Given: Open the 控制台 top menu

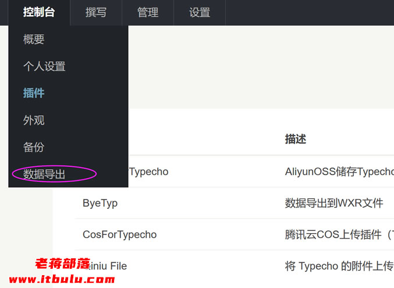Looking at the screenshot, I should click(x=39, y=12).
